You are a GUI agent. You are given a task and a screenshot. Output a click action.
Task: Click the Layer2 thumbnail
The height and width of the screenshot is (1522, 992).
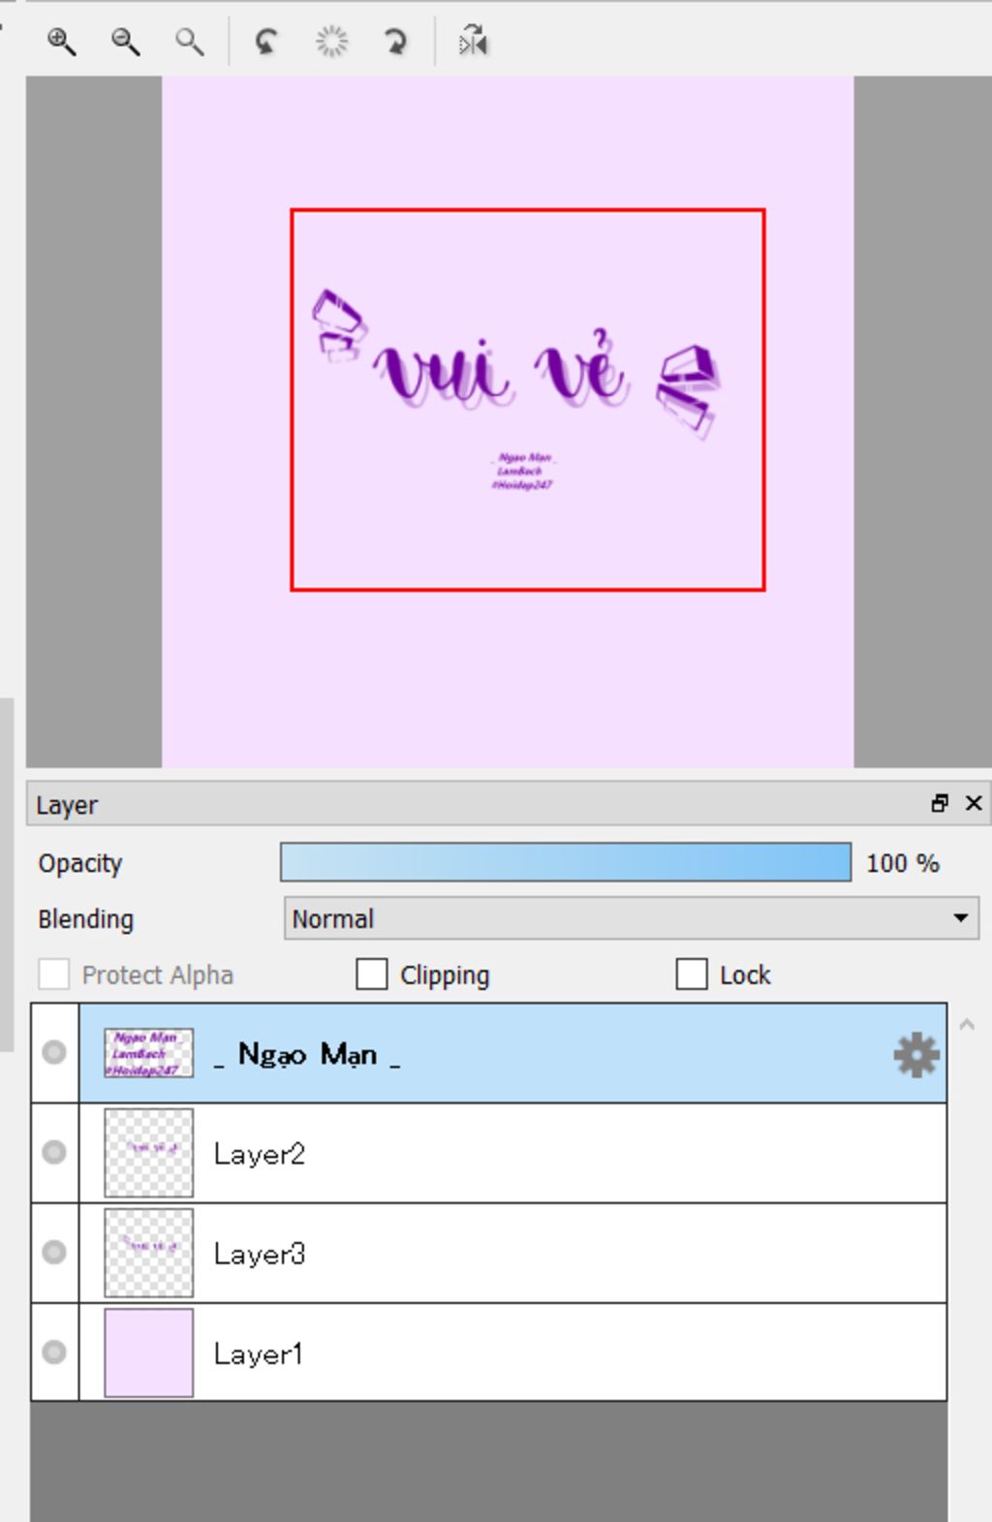(148, 1153)
